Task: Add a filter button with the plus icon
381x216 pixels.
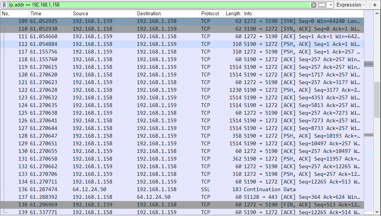Action: (x=375, y=5)
